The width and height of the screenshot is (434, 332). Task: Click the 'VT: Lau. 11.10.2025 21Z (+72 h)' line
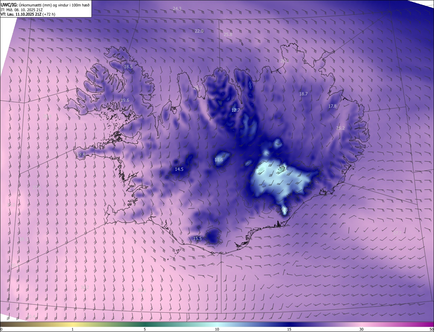(28, 14)
